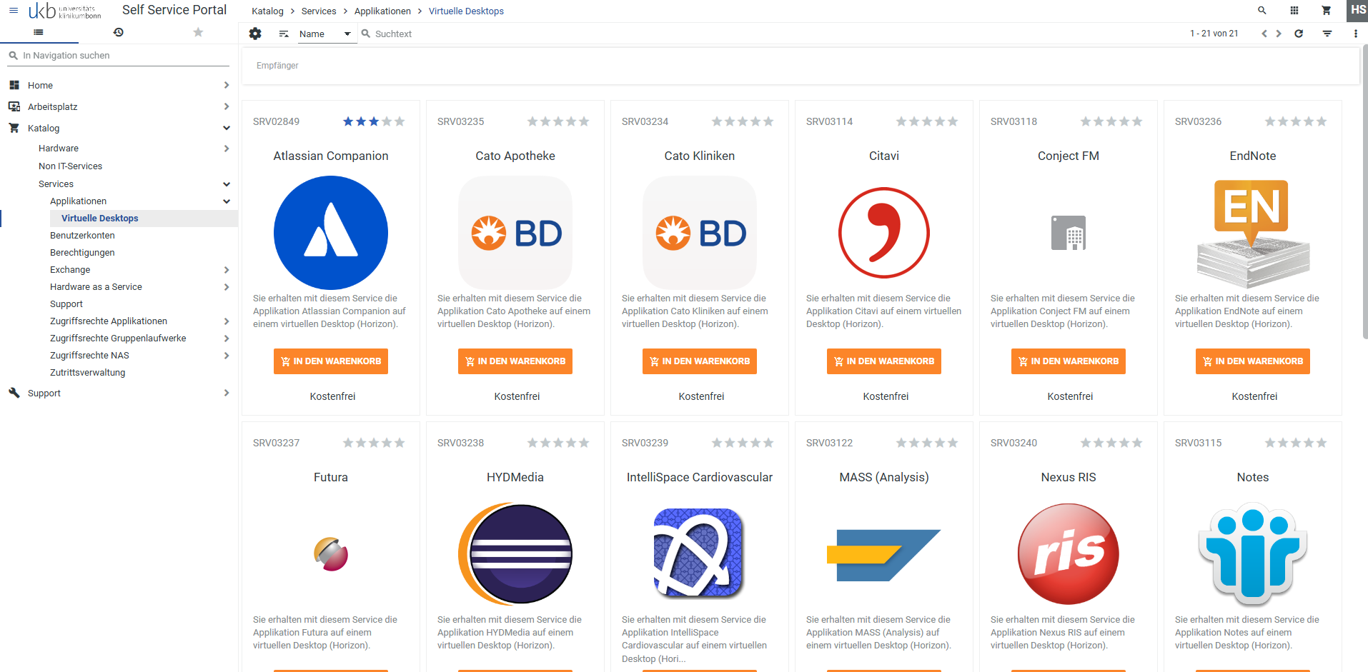
Task: Expand the Exchange submenu
Action: coord(227,270)
